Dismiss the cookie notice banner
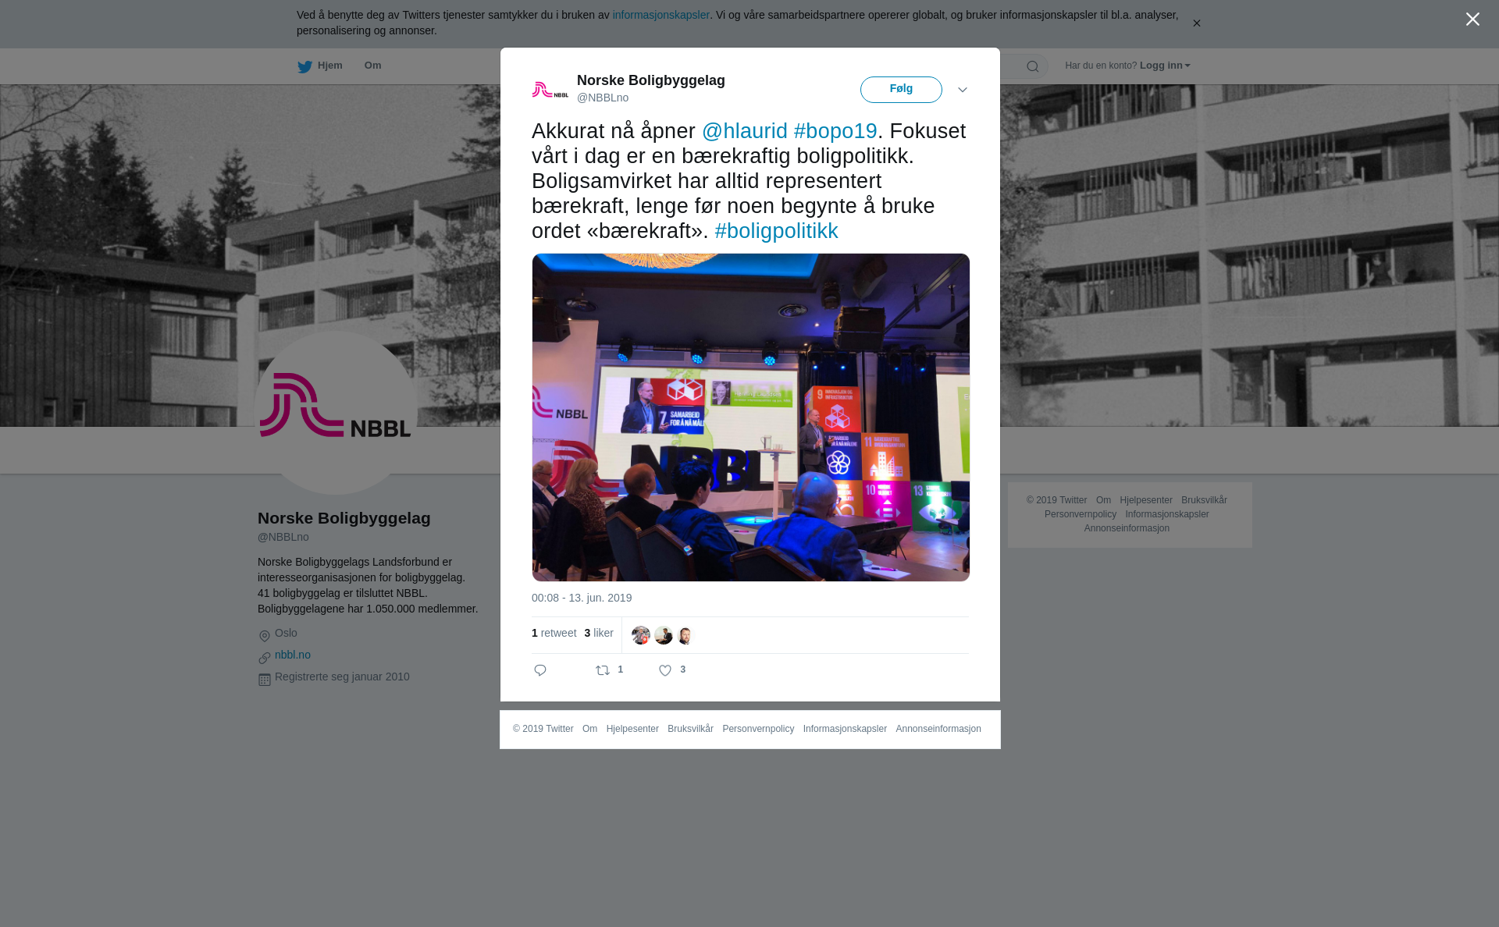 pos(1196,23)
